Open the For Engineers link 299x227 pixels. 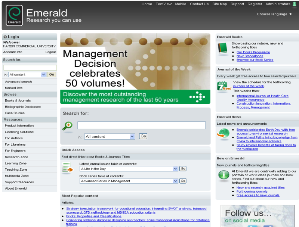pyautogui.click(x=15, y=150)
